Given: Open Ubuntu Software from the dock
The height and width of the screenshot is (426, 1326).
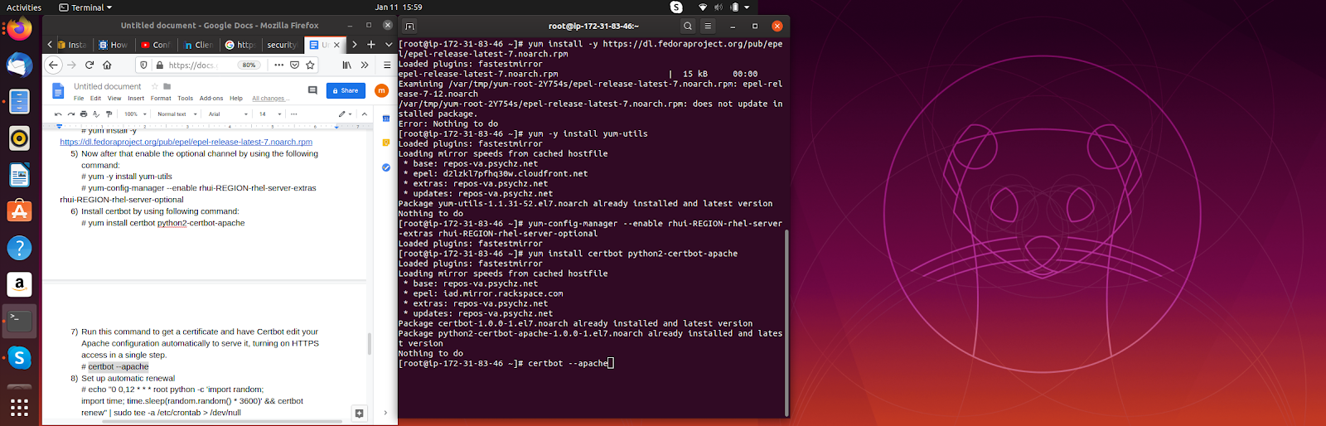Looking at the screenshot, I should point(19,211).
